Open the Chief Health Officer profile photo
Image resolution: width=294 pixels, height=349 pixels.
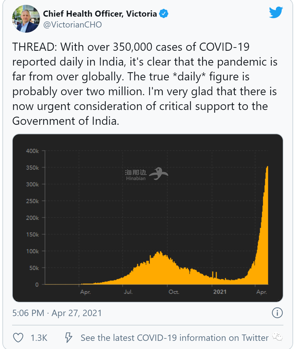[x=26, y=19]
